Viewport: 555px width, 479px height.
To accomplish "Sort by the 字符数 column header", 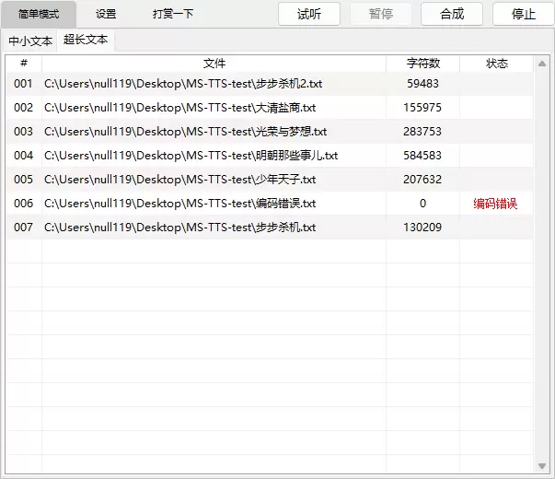I will click(422, 64).
